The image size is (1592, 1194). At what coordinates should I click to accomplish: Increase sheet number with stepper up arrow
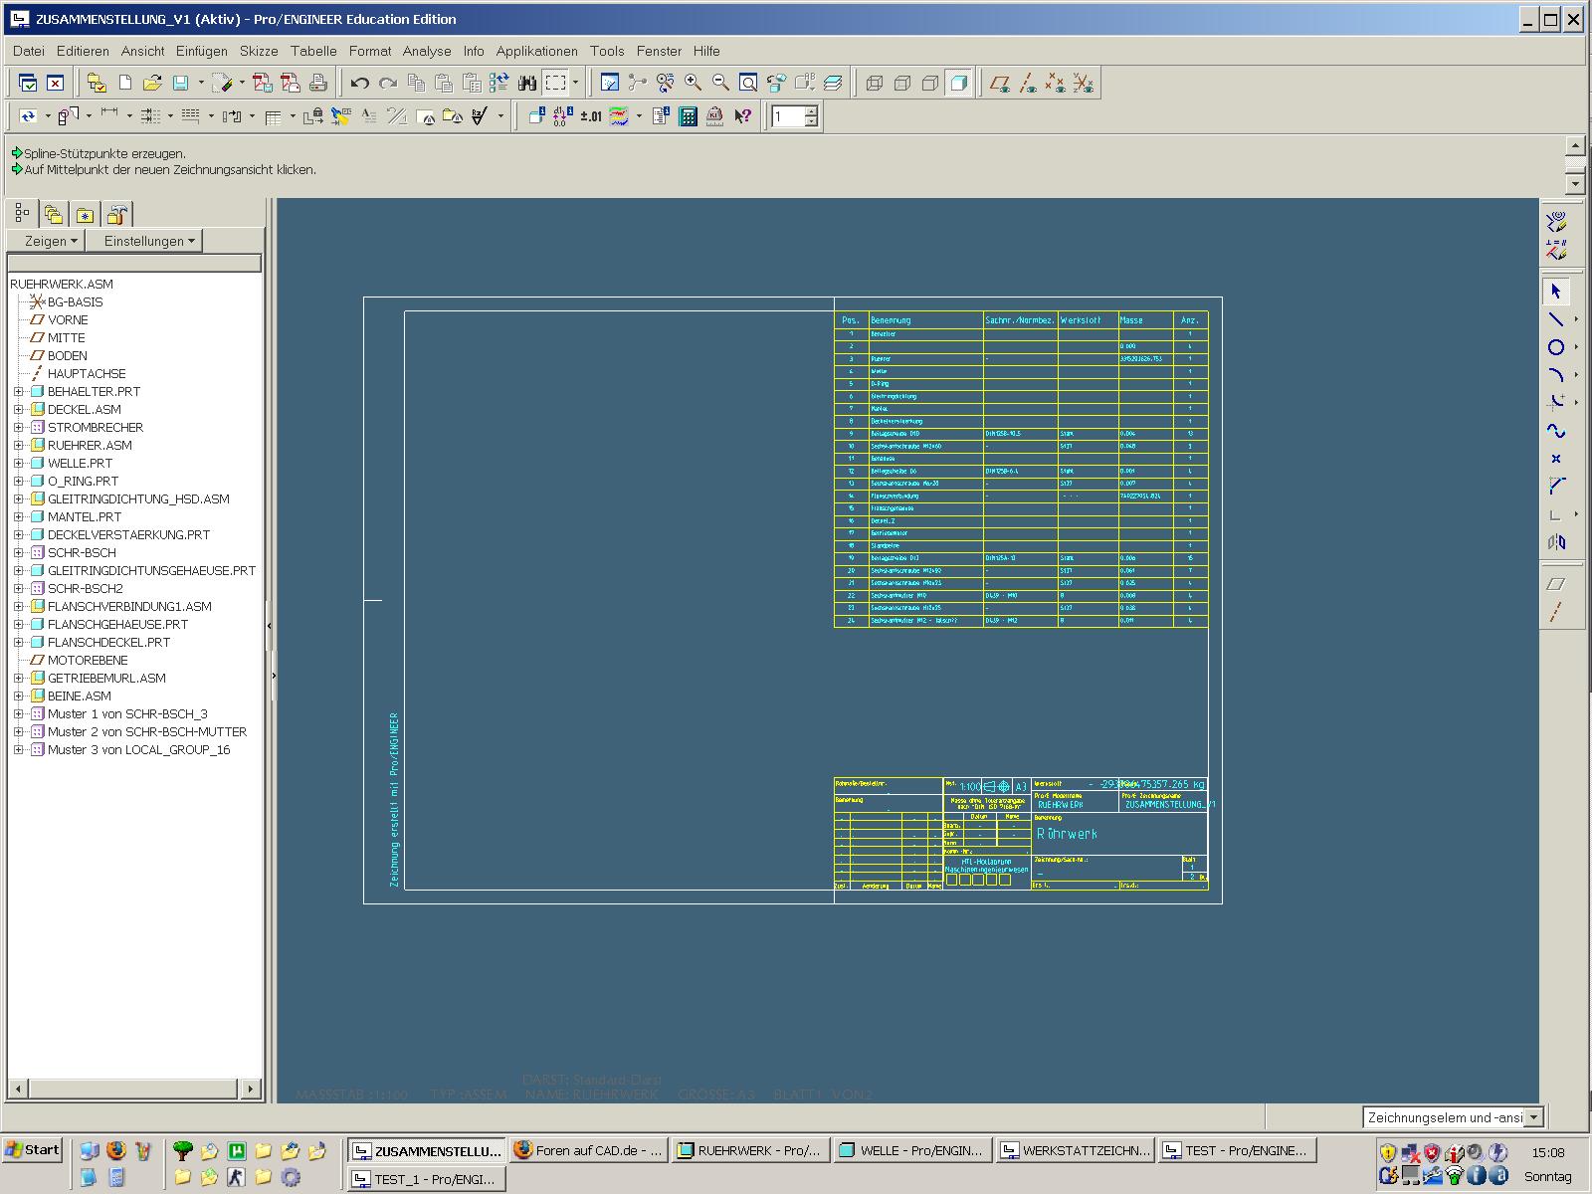click(811, 111)
